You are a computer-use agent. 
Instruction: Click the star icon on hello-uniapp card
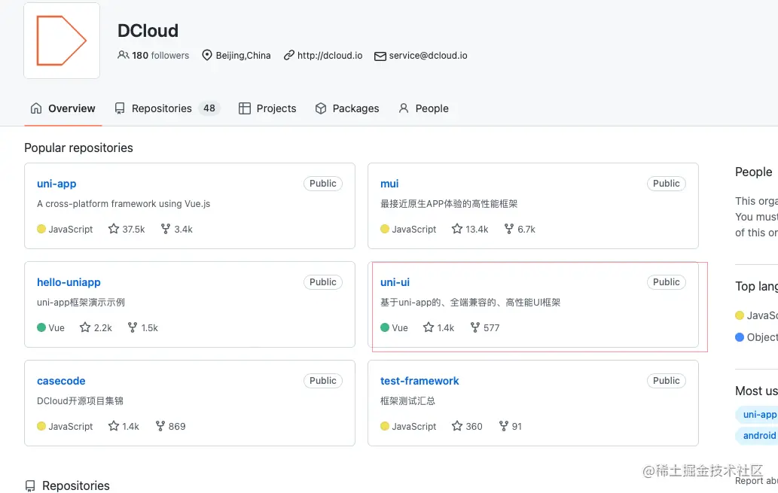(x=85, y=327)
